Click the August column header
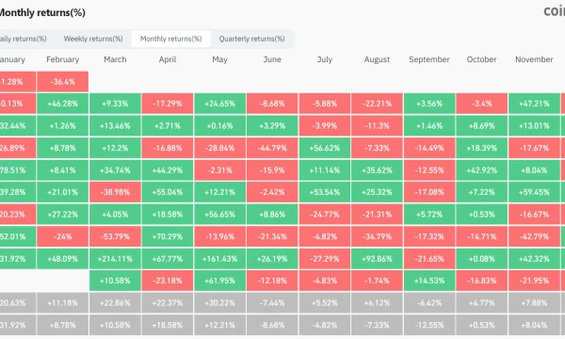The height and width of the screenshot is (339, 565). [x=377, y=59]
